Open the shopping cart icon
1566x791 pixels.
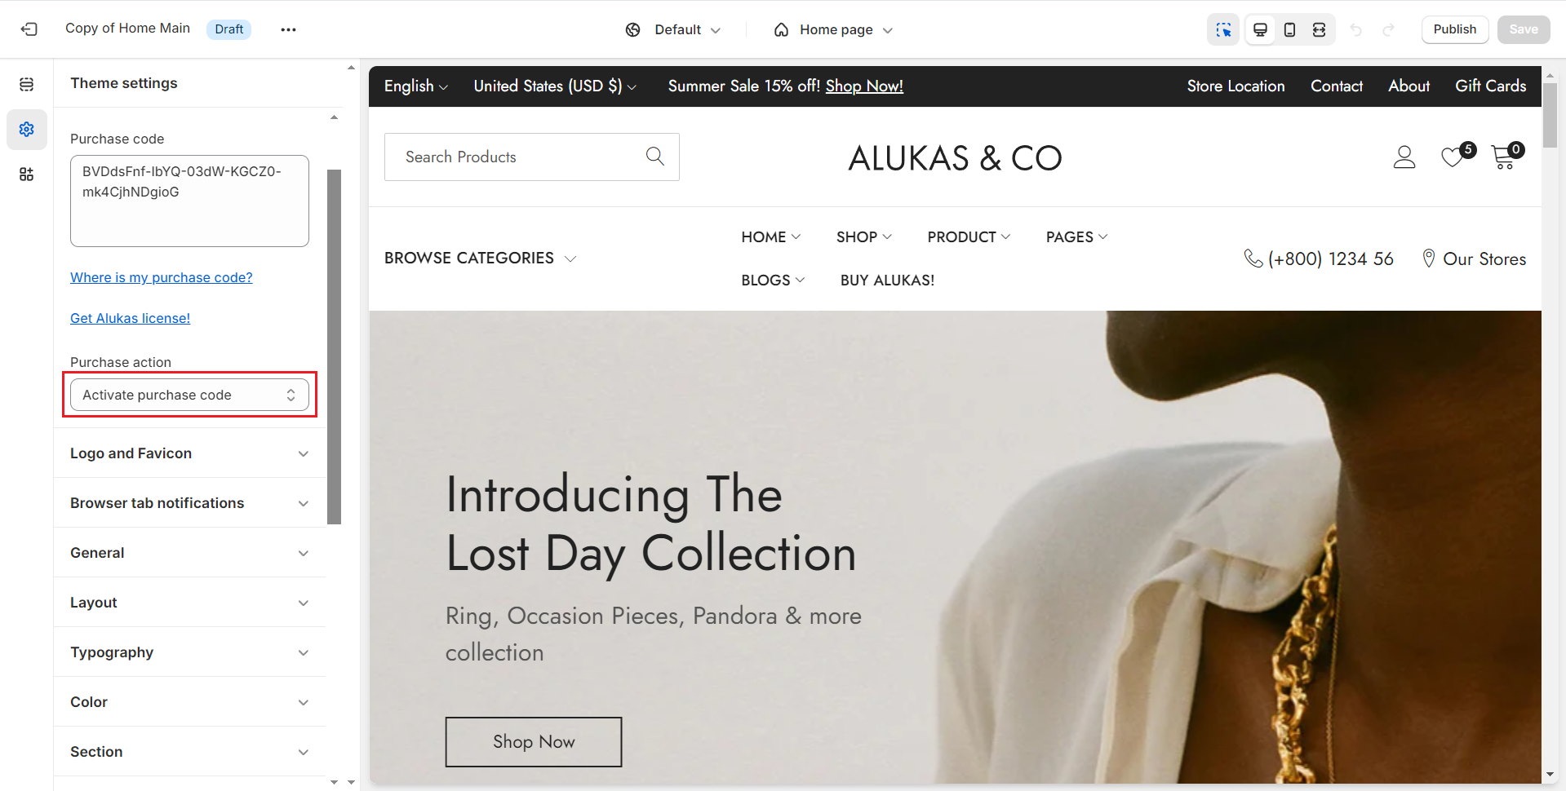click(x=1503, y=157)
